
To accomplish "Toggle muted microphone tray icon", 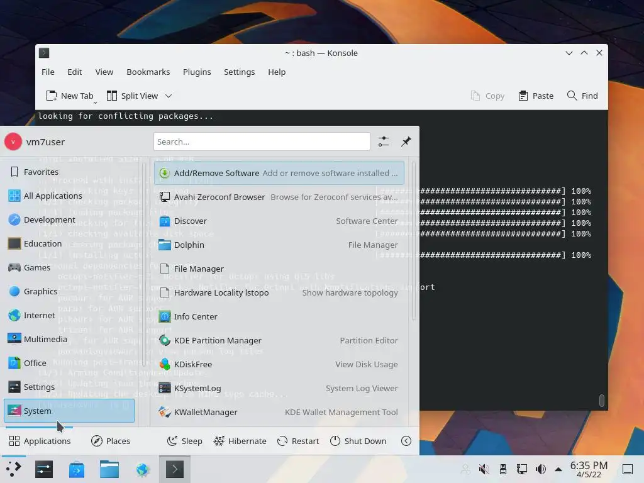I will (484, 469).
